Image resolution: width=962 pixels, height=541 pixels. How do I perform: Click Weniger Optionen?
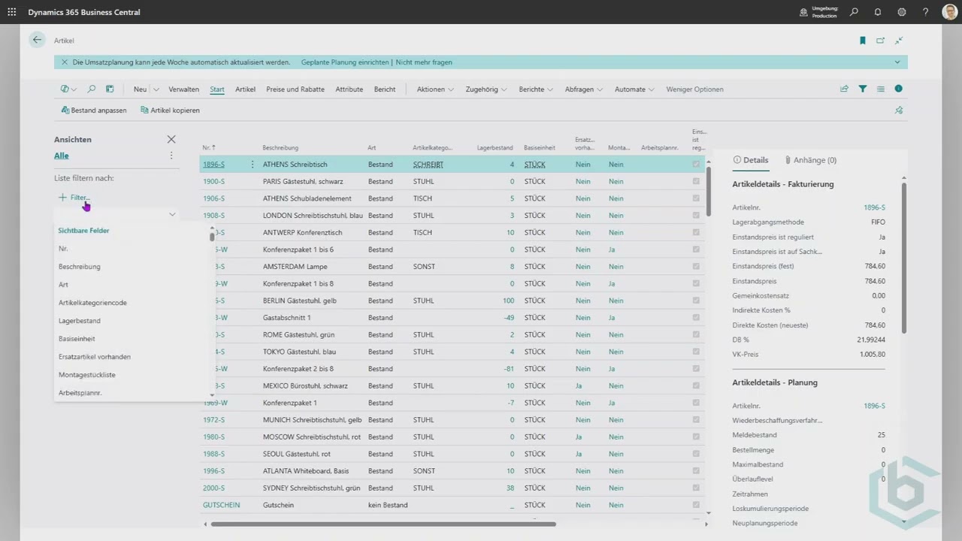694,89
